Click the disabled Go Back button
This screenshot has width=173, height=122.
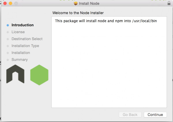(x=130, y=115)
